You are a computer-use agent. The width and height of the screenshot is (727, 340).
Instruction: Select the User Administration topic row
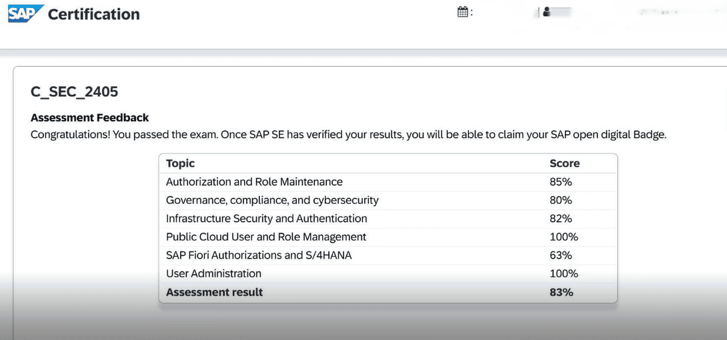point(213,273)
